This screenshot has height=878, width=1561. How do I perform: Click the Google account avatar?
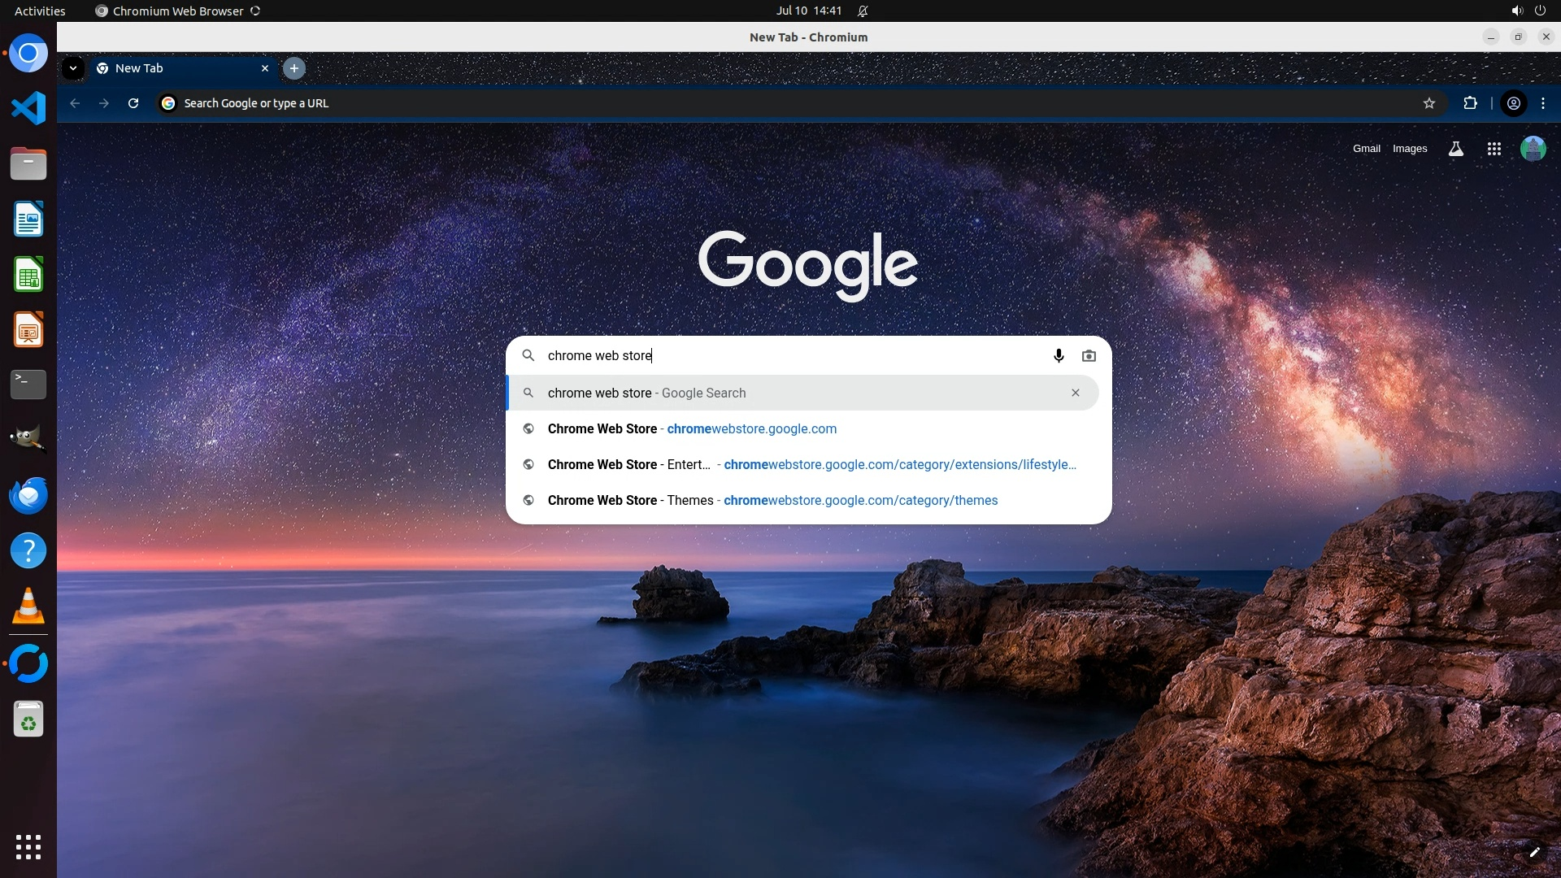1533,149
